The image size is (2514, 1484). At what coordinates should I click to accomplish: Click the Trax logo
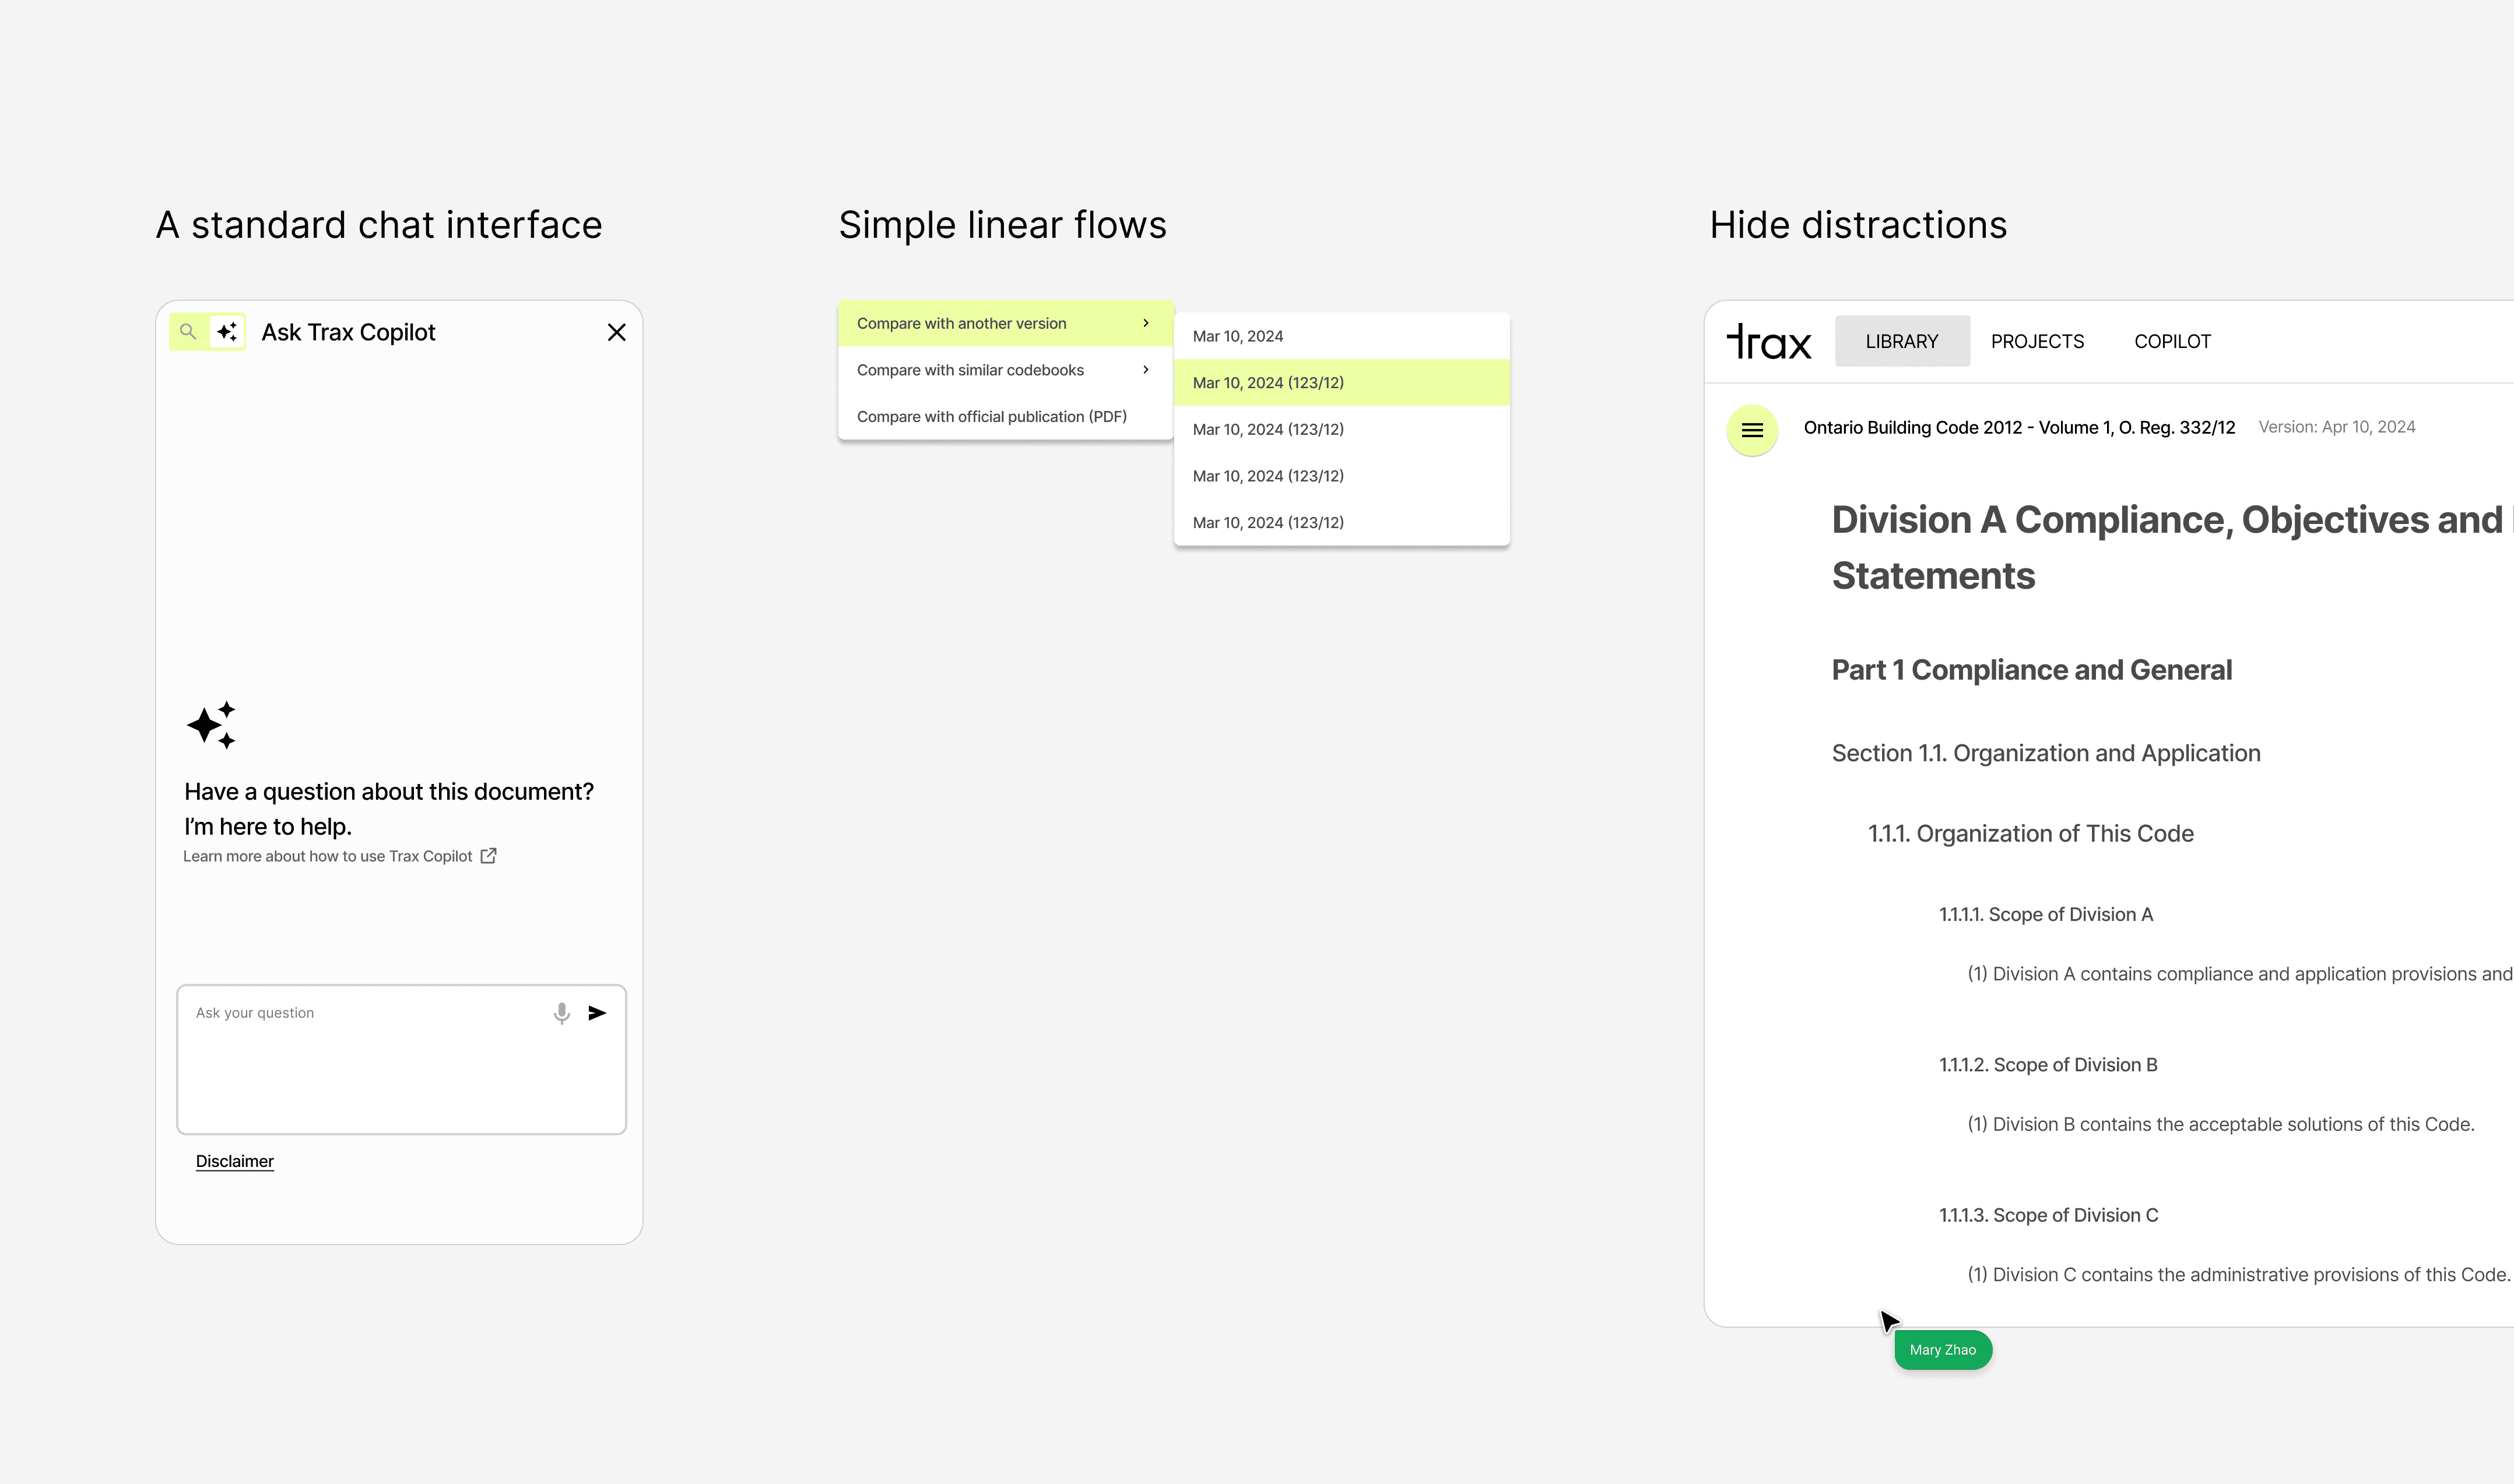pyautogui.click(x=1768, y=342)
